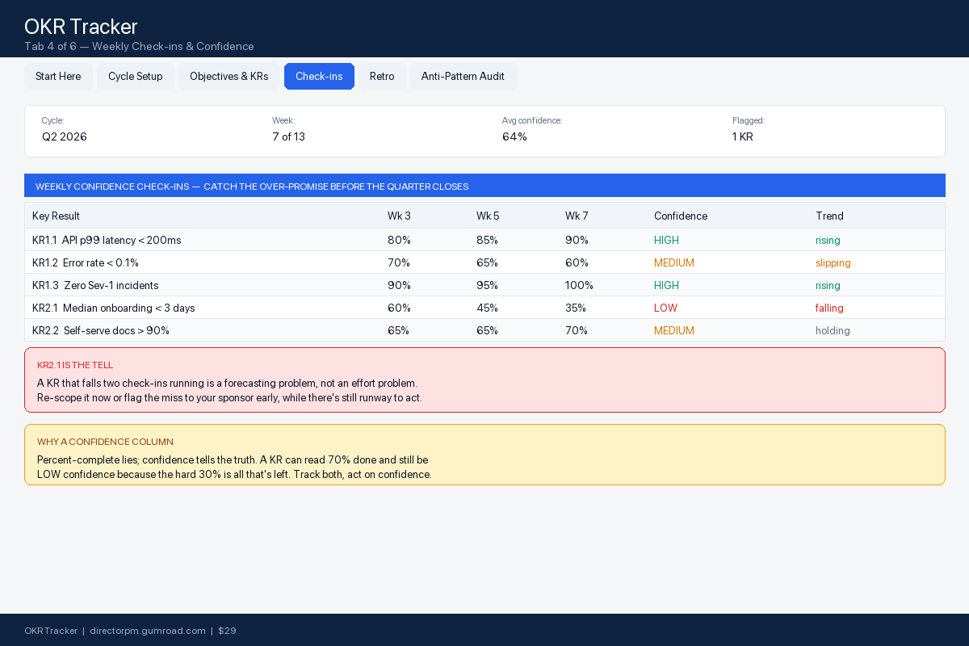Viewport: 969px width, 646px height.
Task: Click KR1.2 MEDIUM confidence cell
Action: click(x=674, y=262)
